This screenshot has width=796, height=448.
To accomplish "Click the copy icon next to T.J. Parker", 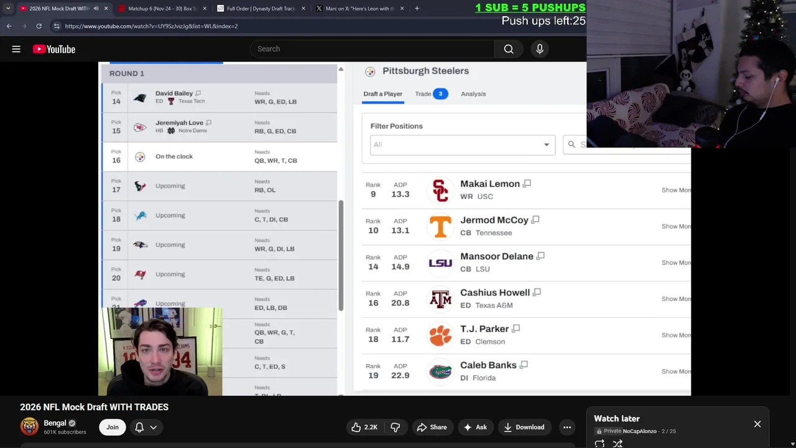I will (x=516, y=329).
